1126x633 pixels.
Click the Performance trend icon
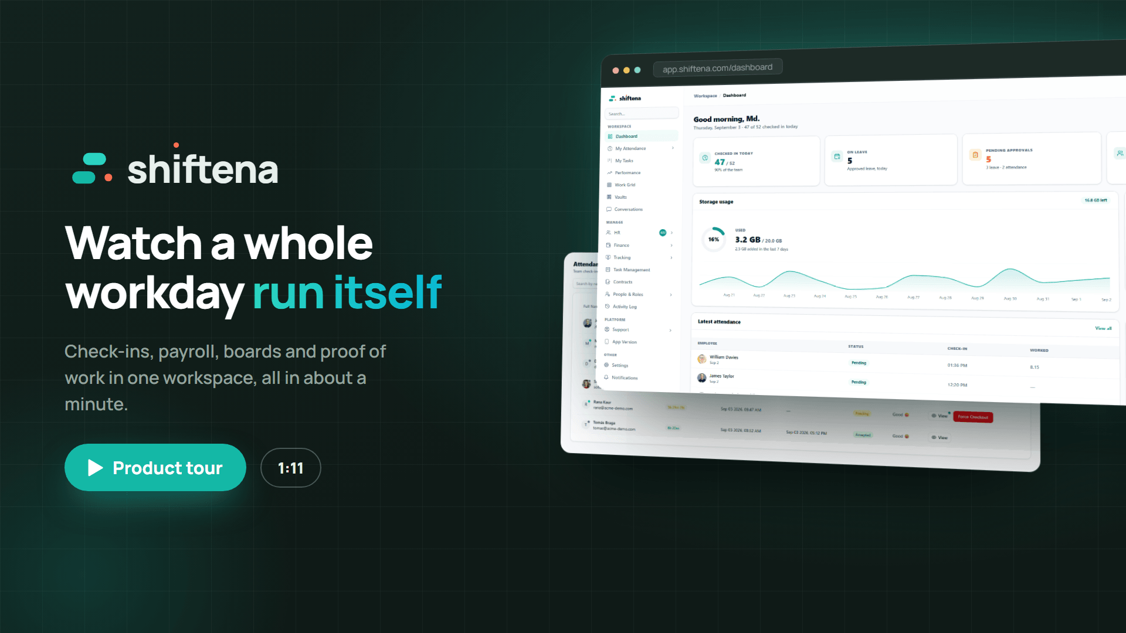click(609, 173)
